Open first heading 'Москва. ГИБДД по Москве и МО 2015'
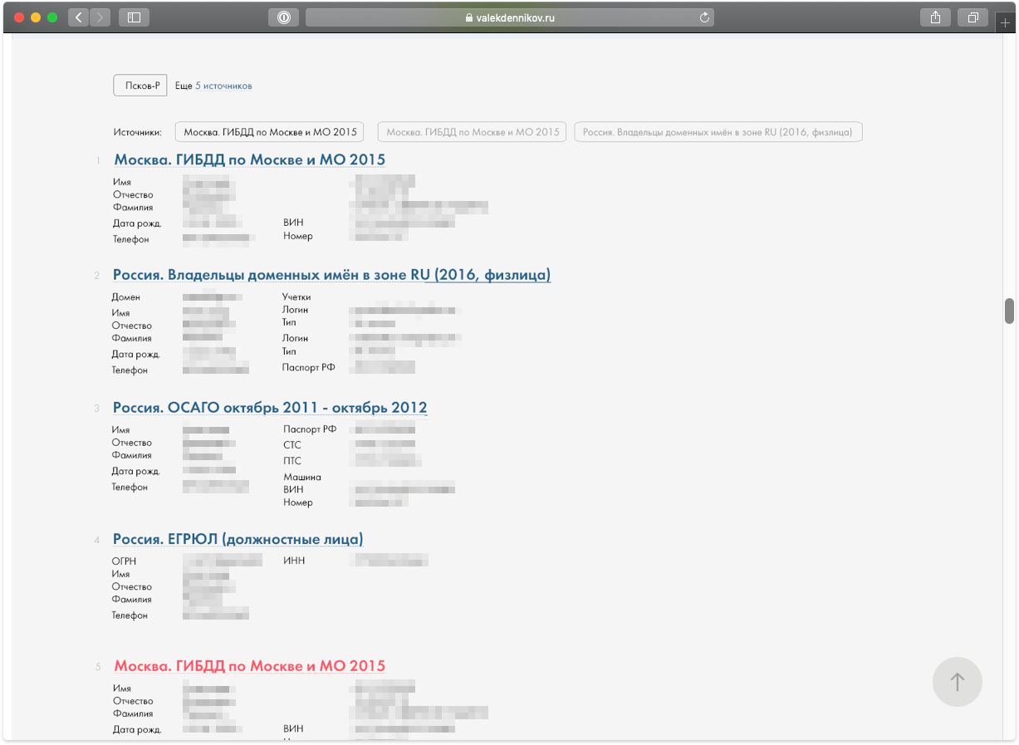 pos(249,159)
